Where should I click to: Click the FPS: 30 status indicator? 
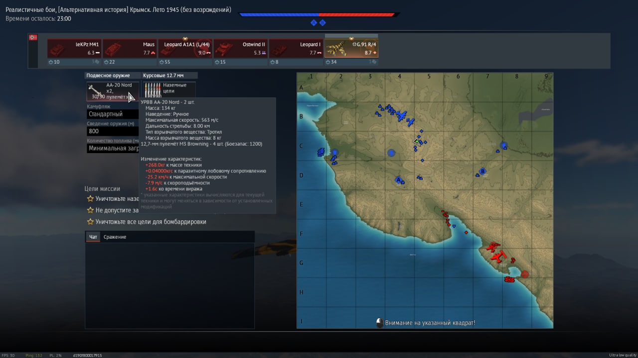[x=8, y=355]
